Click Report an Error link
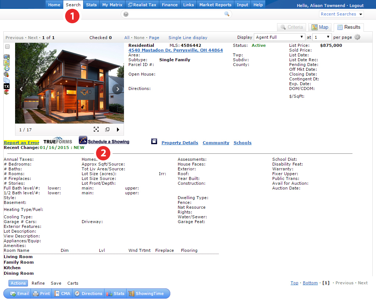This screenshot has width=376, height=302. click(x=21, y=143)
